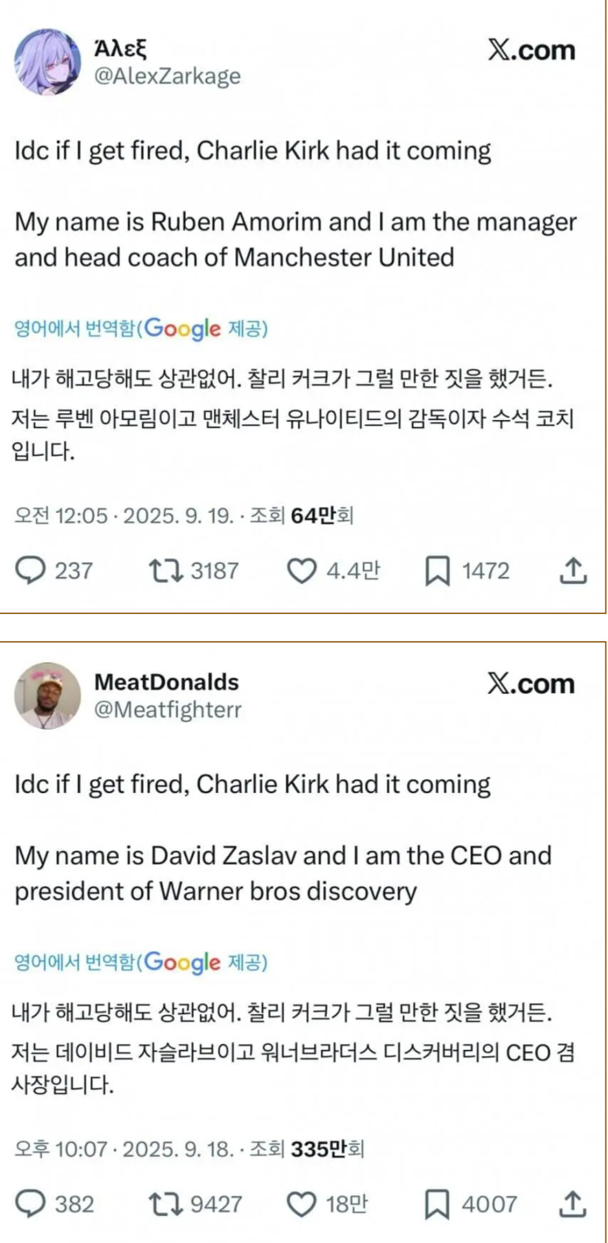Click the reply icon on the David Zaslav post
This screenshot has height=1243, width=608.
coord(30,1204)
